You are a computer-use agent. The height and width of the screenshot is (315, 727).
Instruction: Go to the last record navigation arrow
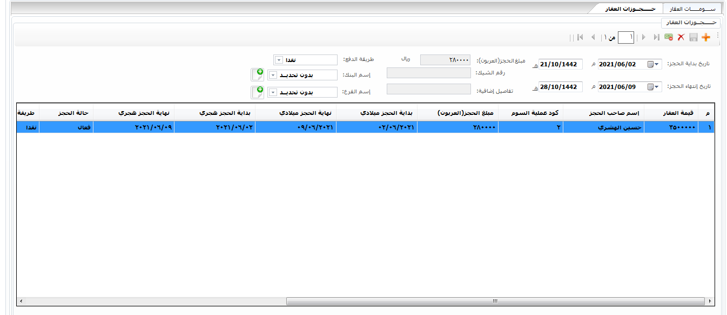click(x=580, y=37)
